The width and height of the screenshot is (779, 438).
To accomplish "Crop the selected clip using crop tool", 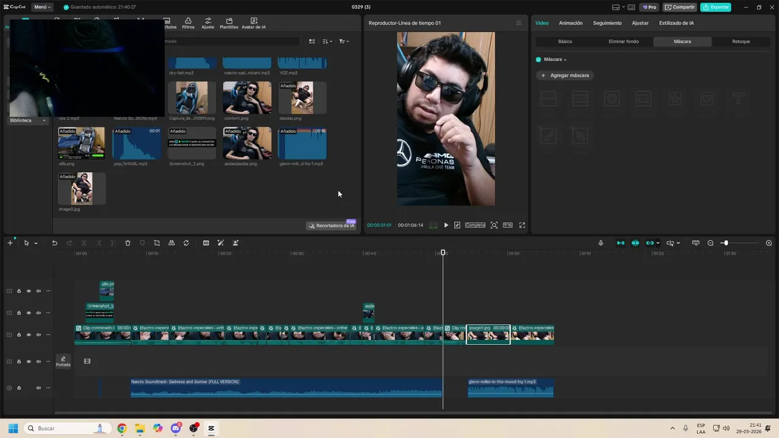I will [x=157, y=243].
